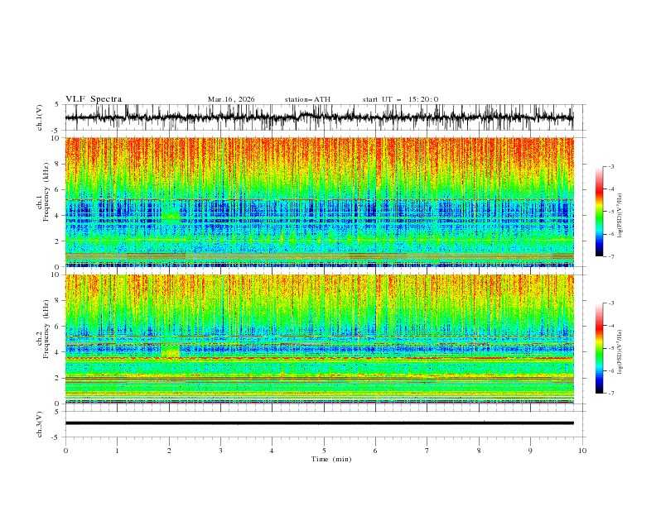Click the "-3" label on the lower color bar
656x506 pixels.
[x=610, y=303]
